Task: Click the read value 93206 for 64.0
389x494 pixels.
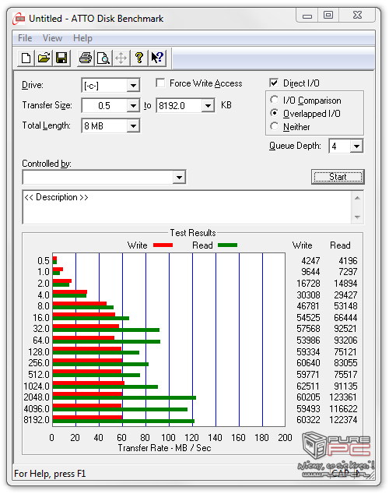Action: click(345, 341)
